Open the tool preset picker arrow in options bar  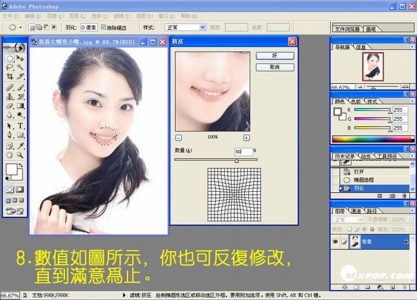pos(20,27)
